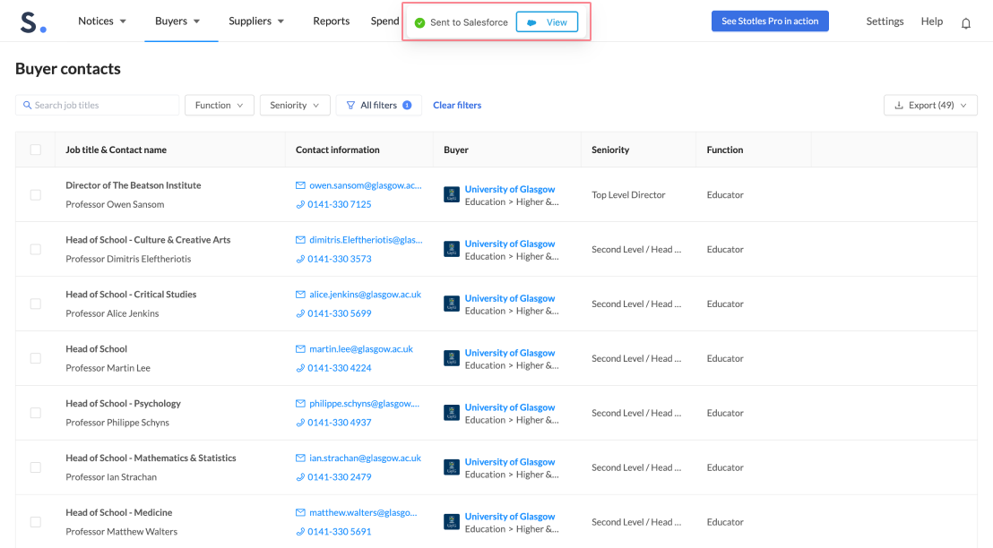Expand the Suppliers menu
993x548 pixels.
coord(256,21)
